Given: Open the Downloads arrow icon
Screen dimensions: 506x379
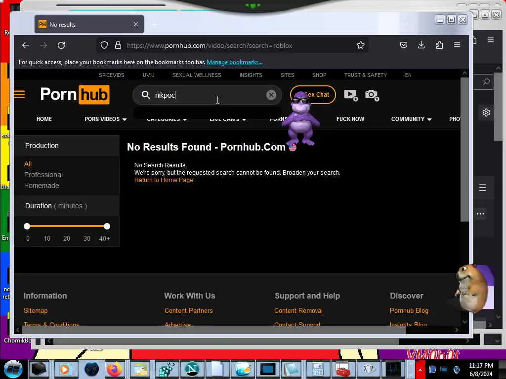Looking at the screenshot, I should [x=421, y=45].
